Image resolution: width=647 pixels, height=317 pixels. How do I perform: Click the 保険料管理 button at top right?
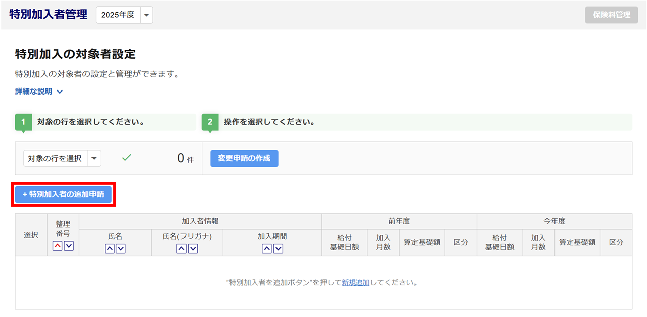click(x=611, y=15)
